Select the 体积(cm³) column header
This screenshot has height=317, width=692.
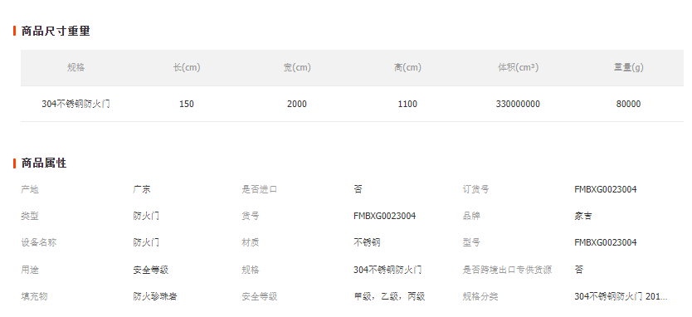[518, 67]
